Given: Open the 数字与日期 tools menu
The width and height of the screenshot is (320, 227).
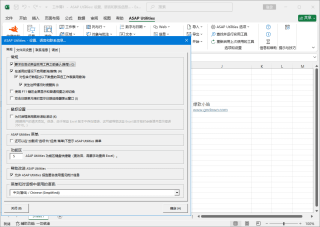Looking at the screenshot, I should [x=133, y=26].
